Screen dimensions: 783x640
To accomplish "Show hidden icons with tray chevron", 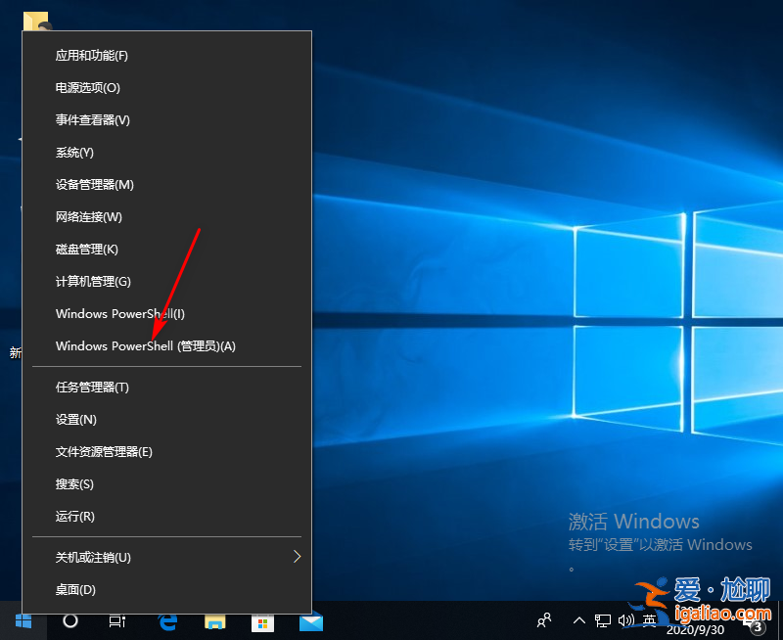I will click(578, 622).
